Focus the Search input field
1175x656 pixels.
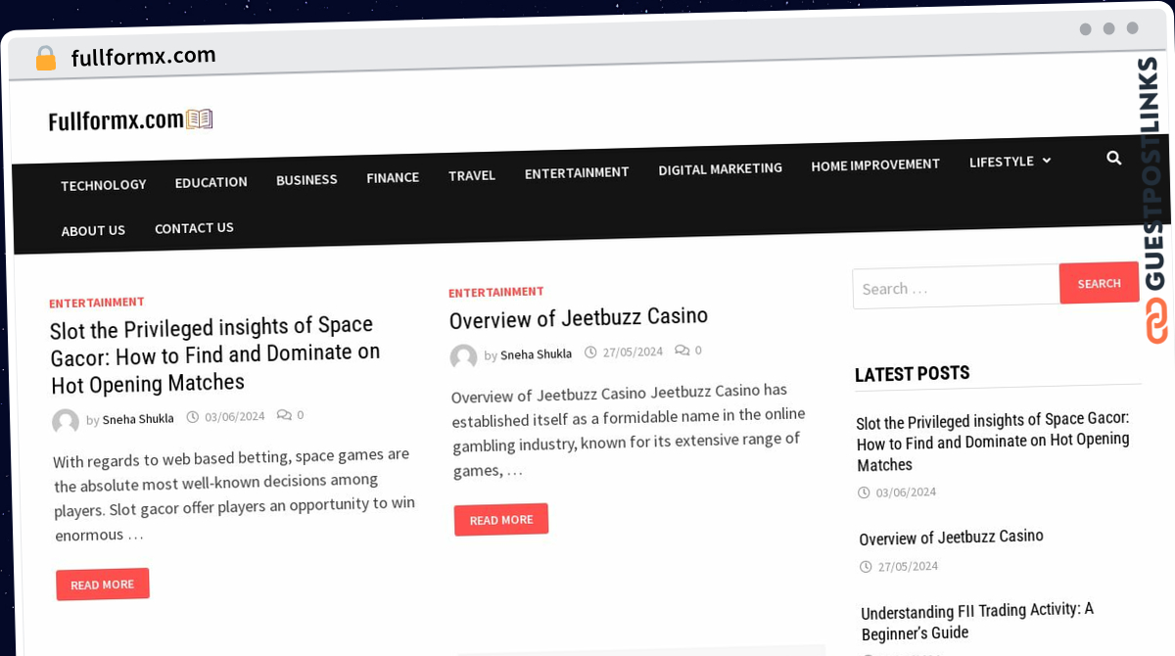pyautogui.click(x=956, y=288)
